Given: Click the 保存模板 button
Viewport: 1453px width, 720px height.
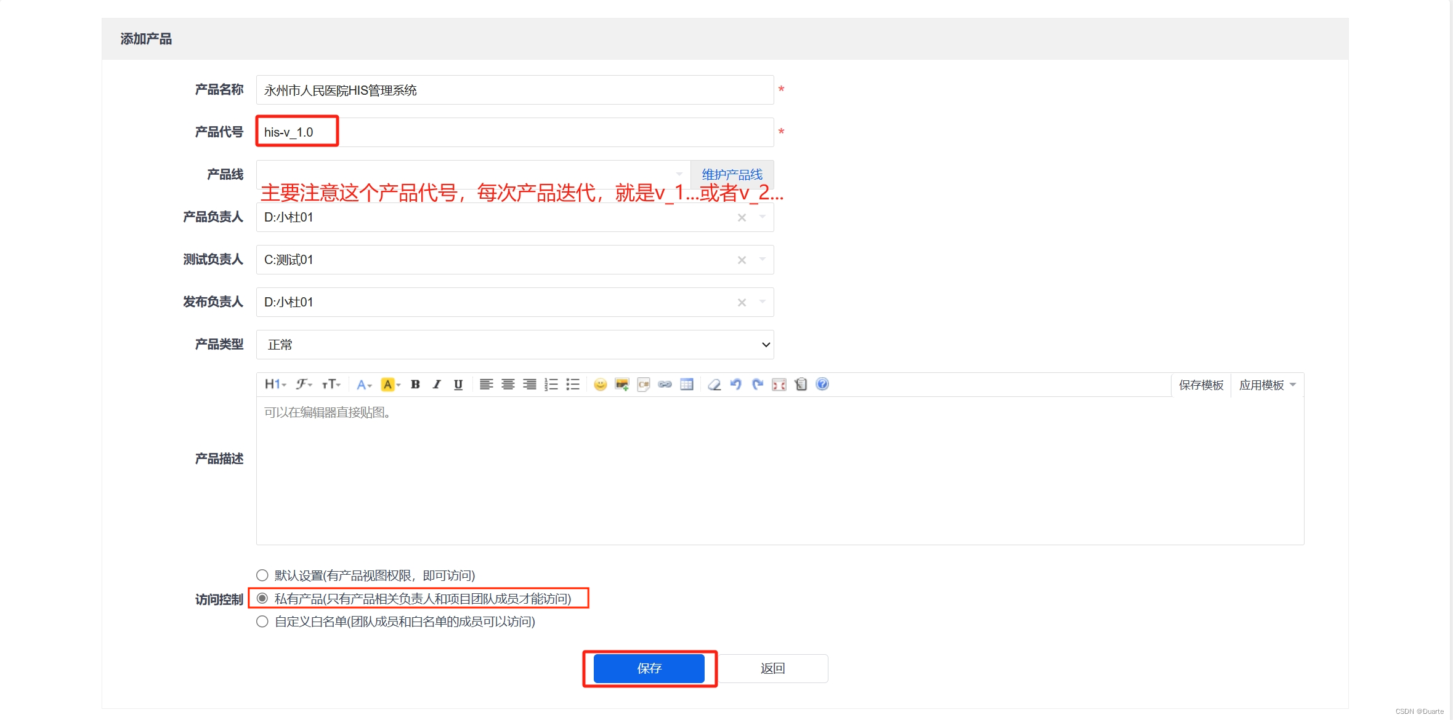Looking at the screenshot, I should (x=1201, y=385).
